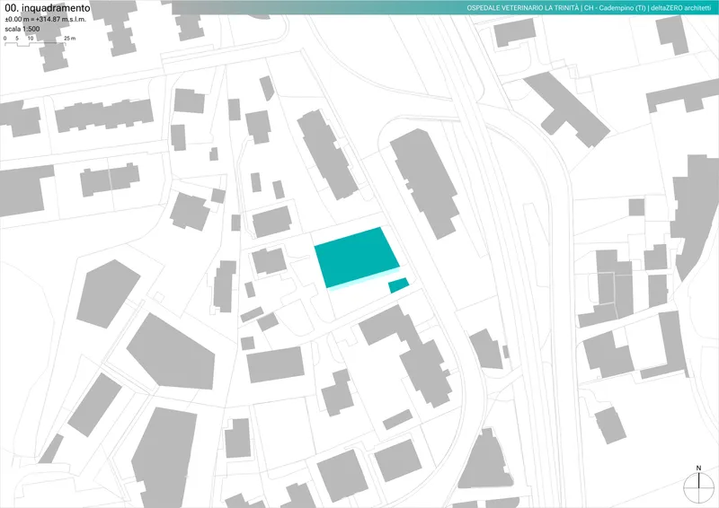Click the '25 m' scale bar label
The image size is (719, 508).
[x=70, y=39]
